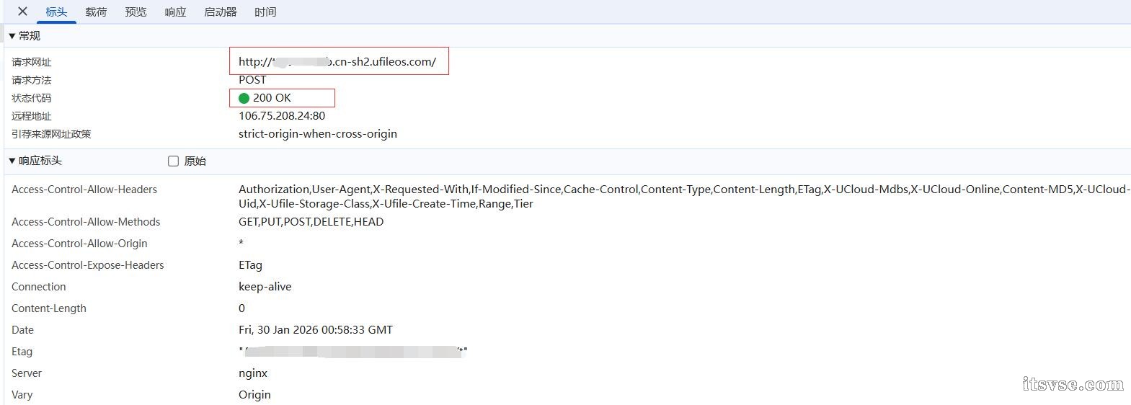
Task: Enable the 原始 checkbox
Action: tap(173, 161)
